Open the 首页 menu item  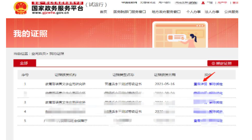(104, 12)
